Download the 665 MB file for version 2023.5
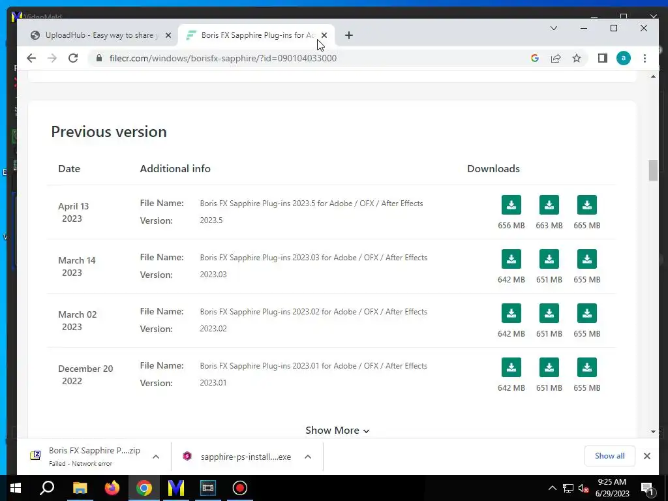The width and height of the screenshot is (668, 501). point(587,205)
